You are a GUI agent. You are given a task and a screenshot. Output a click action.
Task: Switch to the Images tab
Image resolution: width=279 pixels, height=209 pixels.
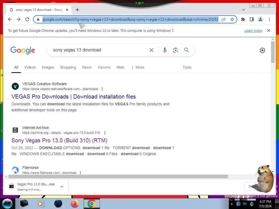48,67
